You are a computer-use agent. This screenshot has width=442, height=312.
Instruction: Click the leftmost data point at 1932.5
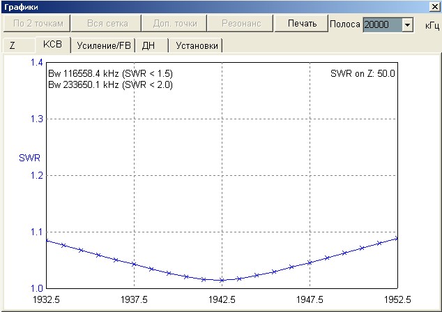[46, 240]
